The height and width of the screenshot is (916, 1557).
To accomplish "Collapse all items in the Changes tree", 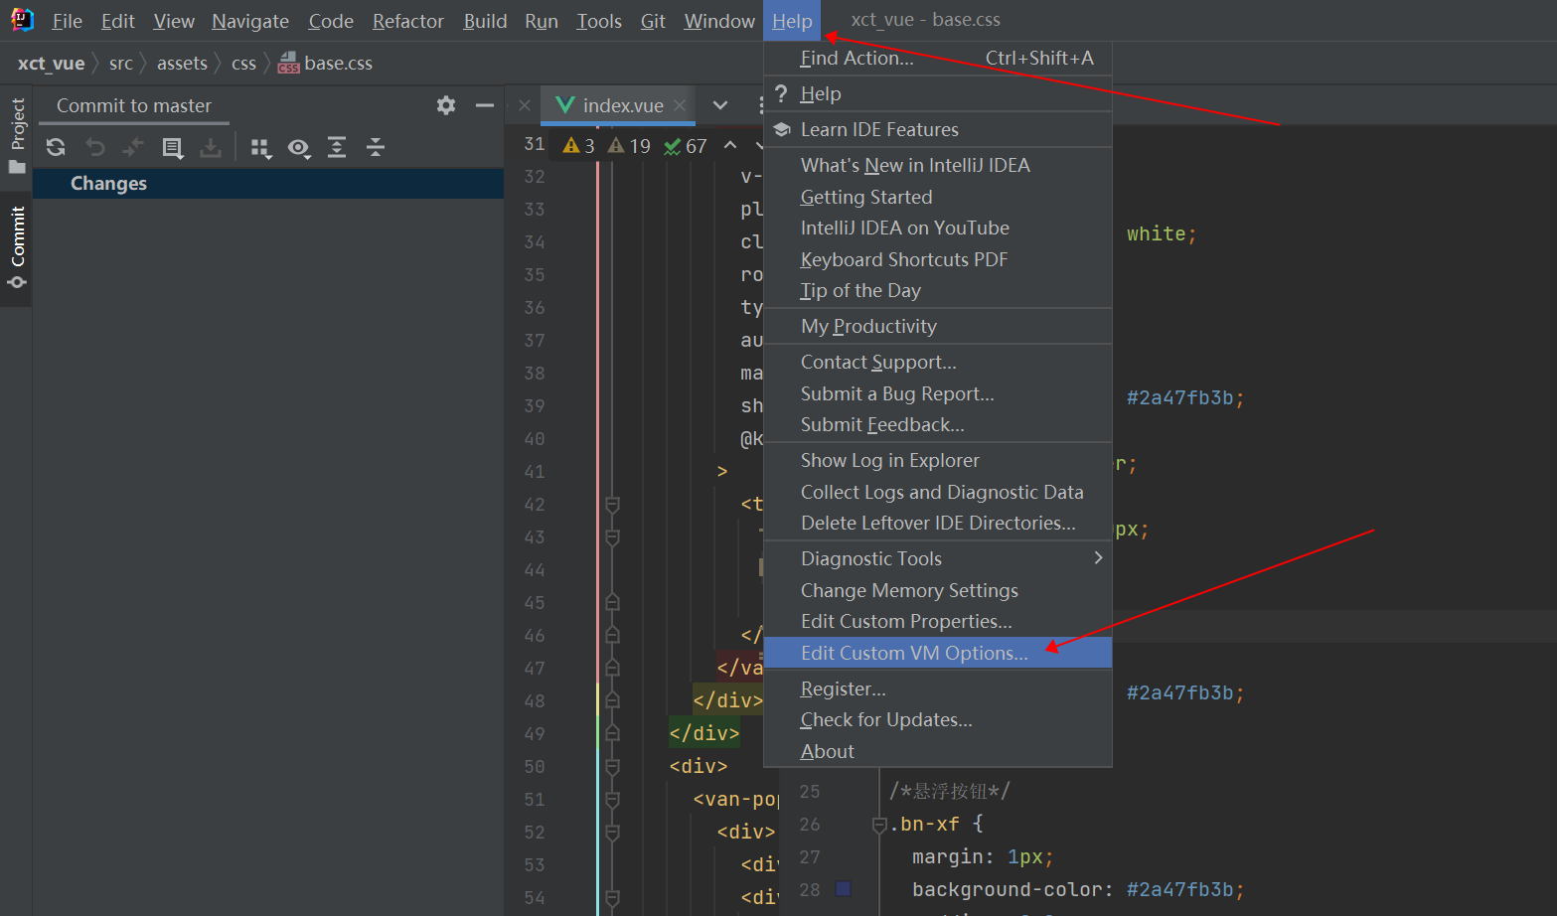I will tap(375, 147).
